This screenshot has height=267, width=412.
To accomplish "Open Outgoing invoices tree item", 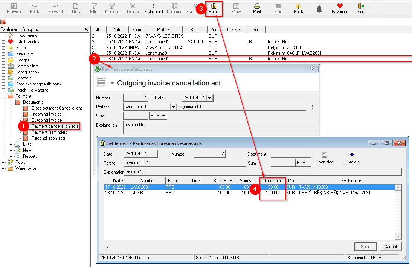I will 47,120.
